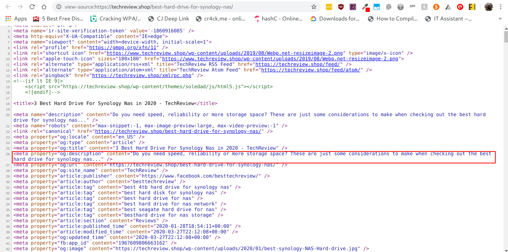Open the apple-touch-icon resizeimage-2.png link
Screen dimensions: 508x252
pyautogui.click(x=280, y=58)
